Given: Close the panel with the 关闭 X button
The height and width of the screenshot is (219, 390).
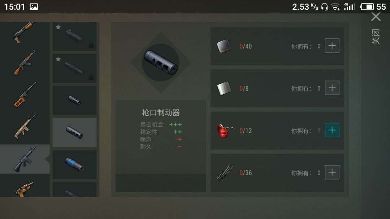Looking at the screenshot, I should (376, 17).
